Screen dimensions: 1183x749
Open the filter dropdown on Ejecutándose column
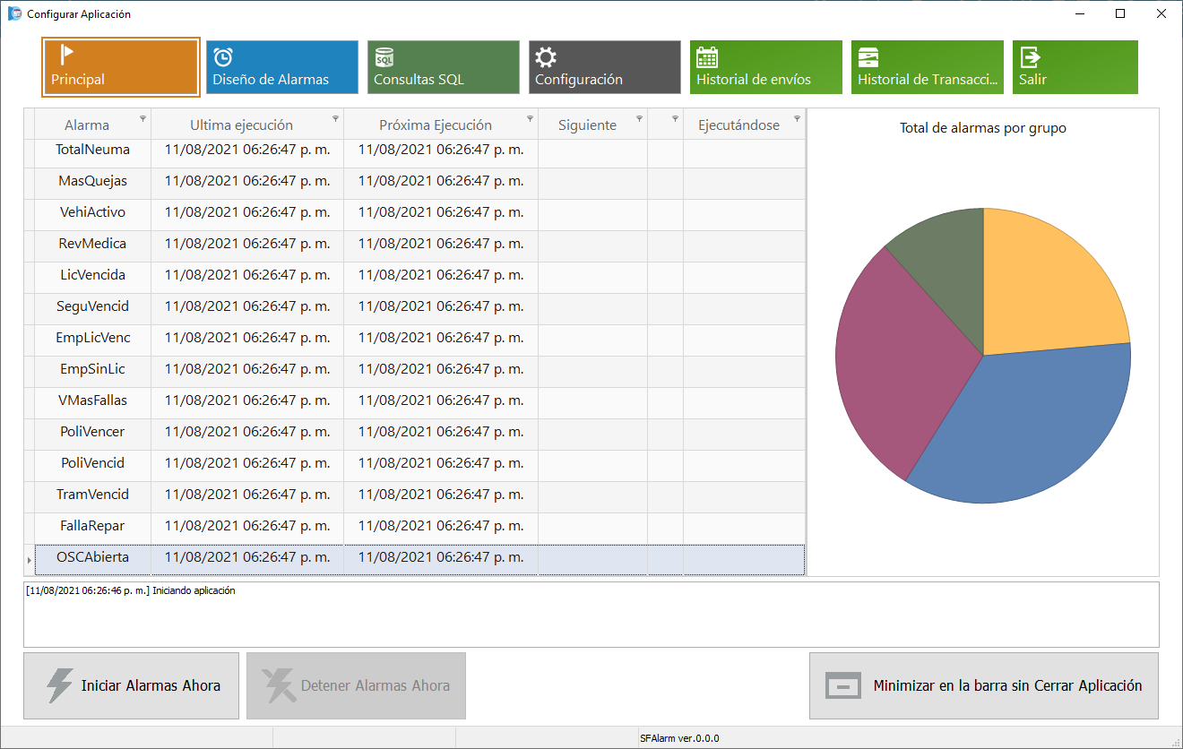797,118
